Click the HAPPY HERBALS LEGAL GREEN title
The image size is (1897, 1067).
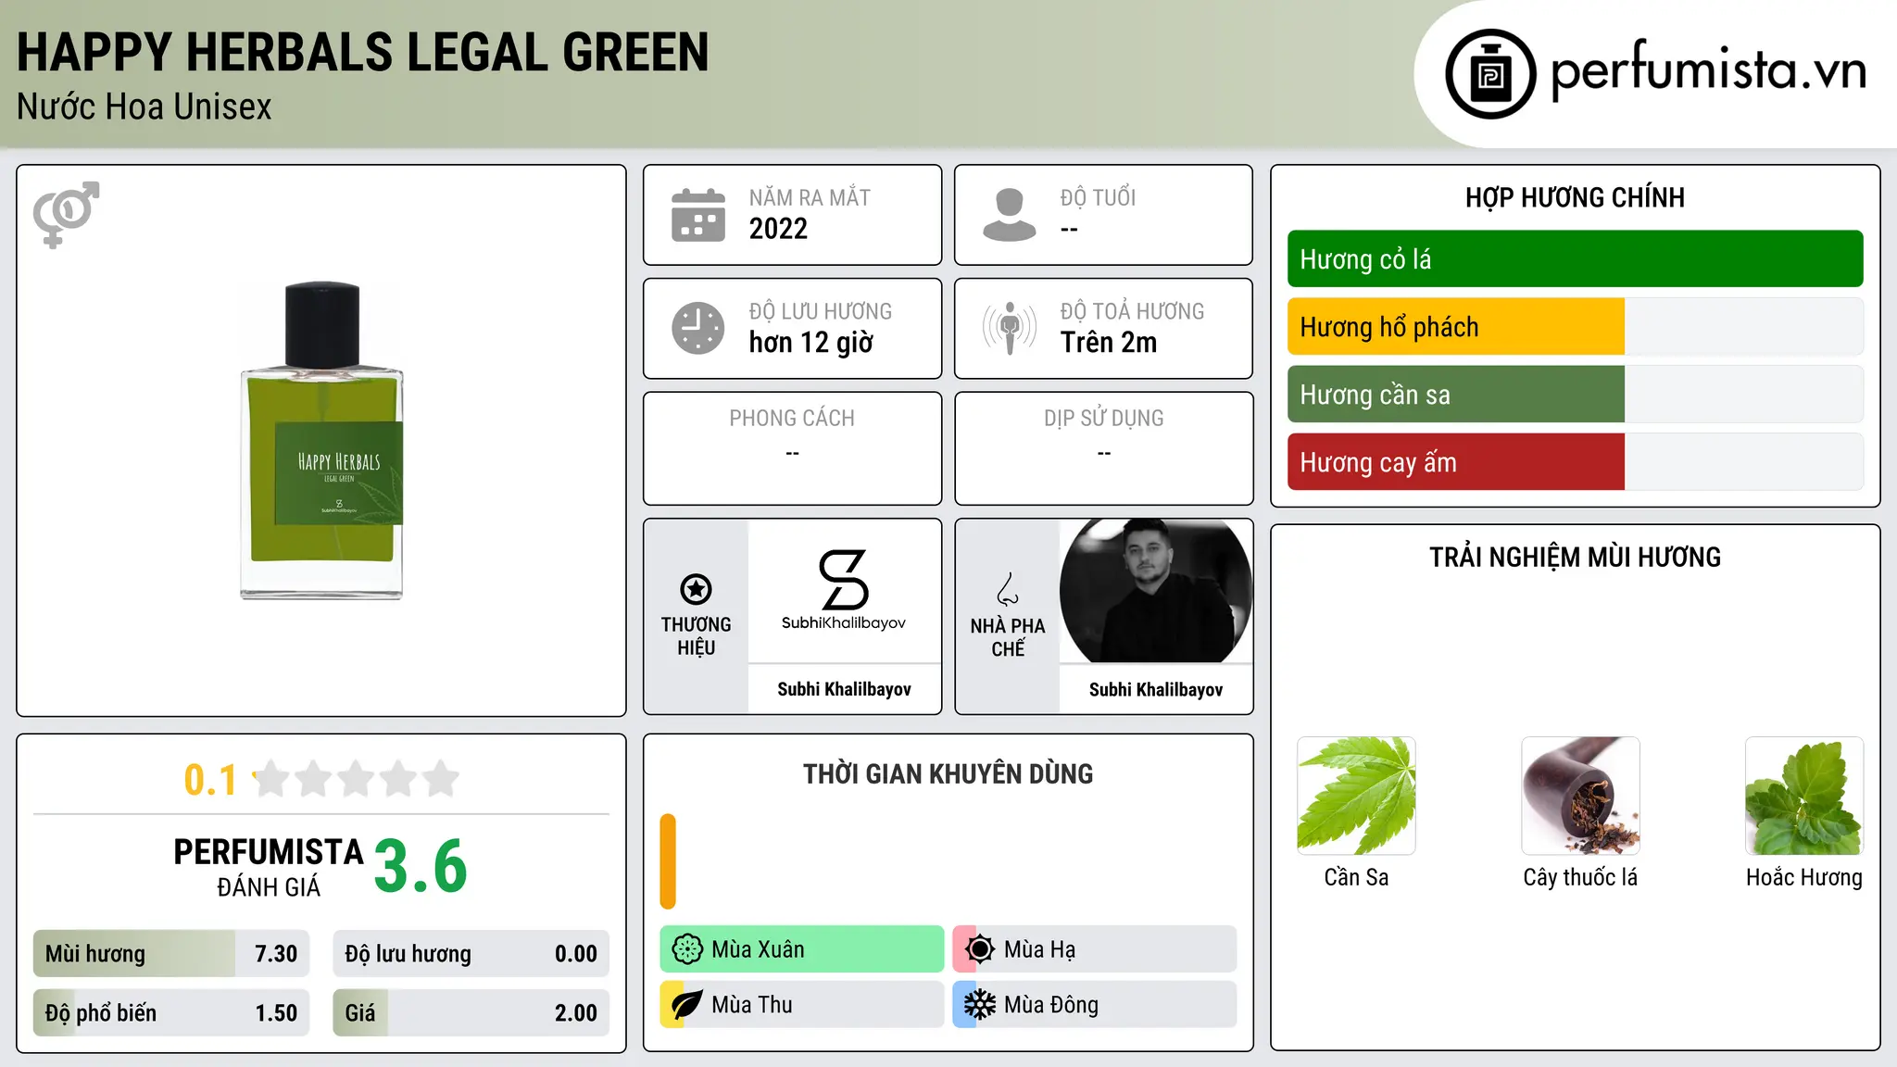pyautogui.click(x=363, y=52)
